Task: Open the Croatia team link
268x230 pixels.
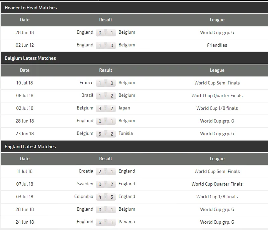Action: 86,171
